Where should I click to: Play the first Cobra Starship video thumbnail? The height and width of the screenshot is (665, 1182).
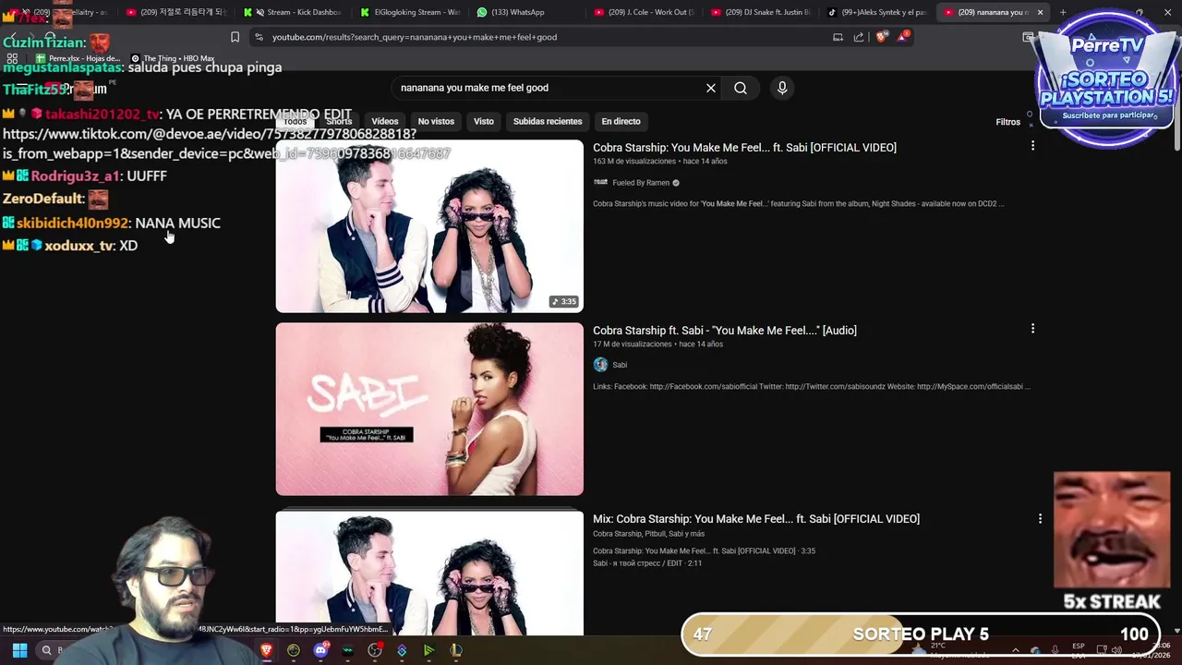pyautogui.click(x=429, y=226)
